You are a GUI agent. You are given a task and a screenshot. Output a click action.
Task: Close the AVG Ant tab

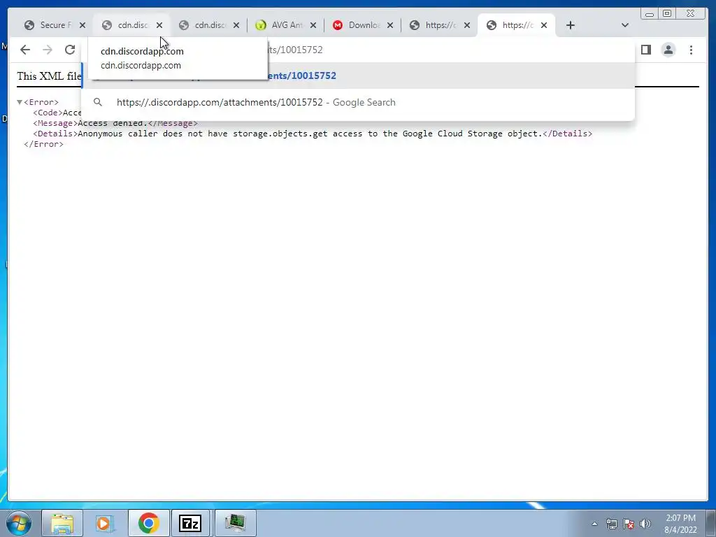click(313, 25)
